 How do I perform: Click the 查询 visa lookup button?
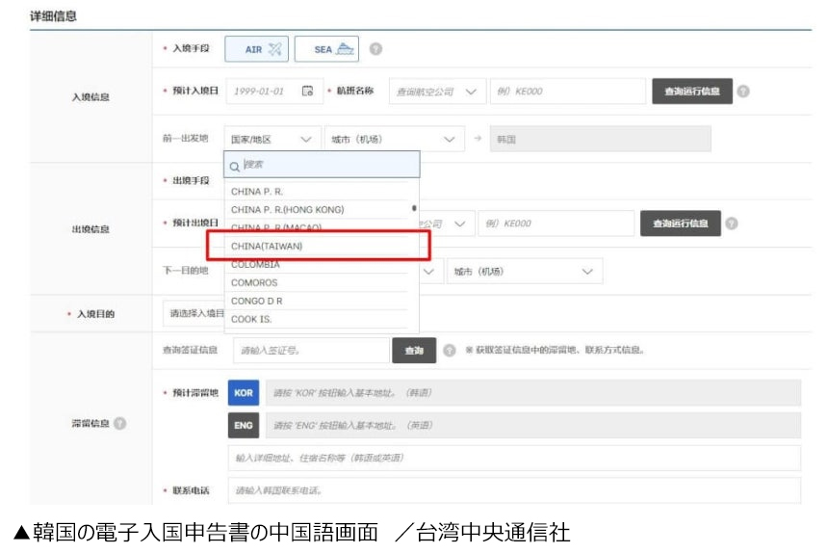pyautogui.click(x=413, y=351)
